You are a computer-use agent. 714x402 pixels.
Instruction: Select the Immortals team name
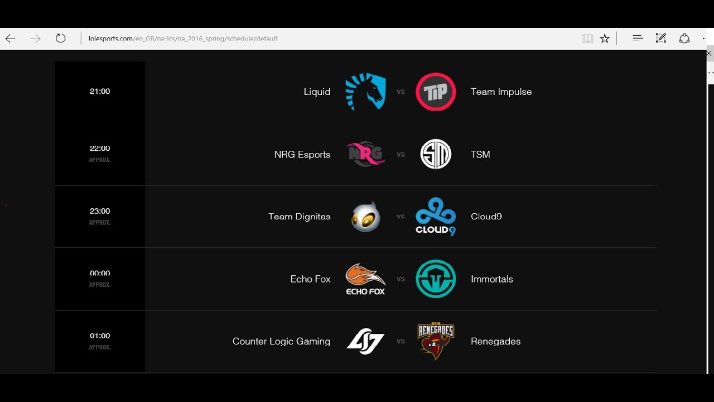click(492, 279)
